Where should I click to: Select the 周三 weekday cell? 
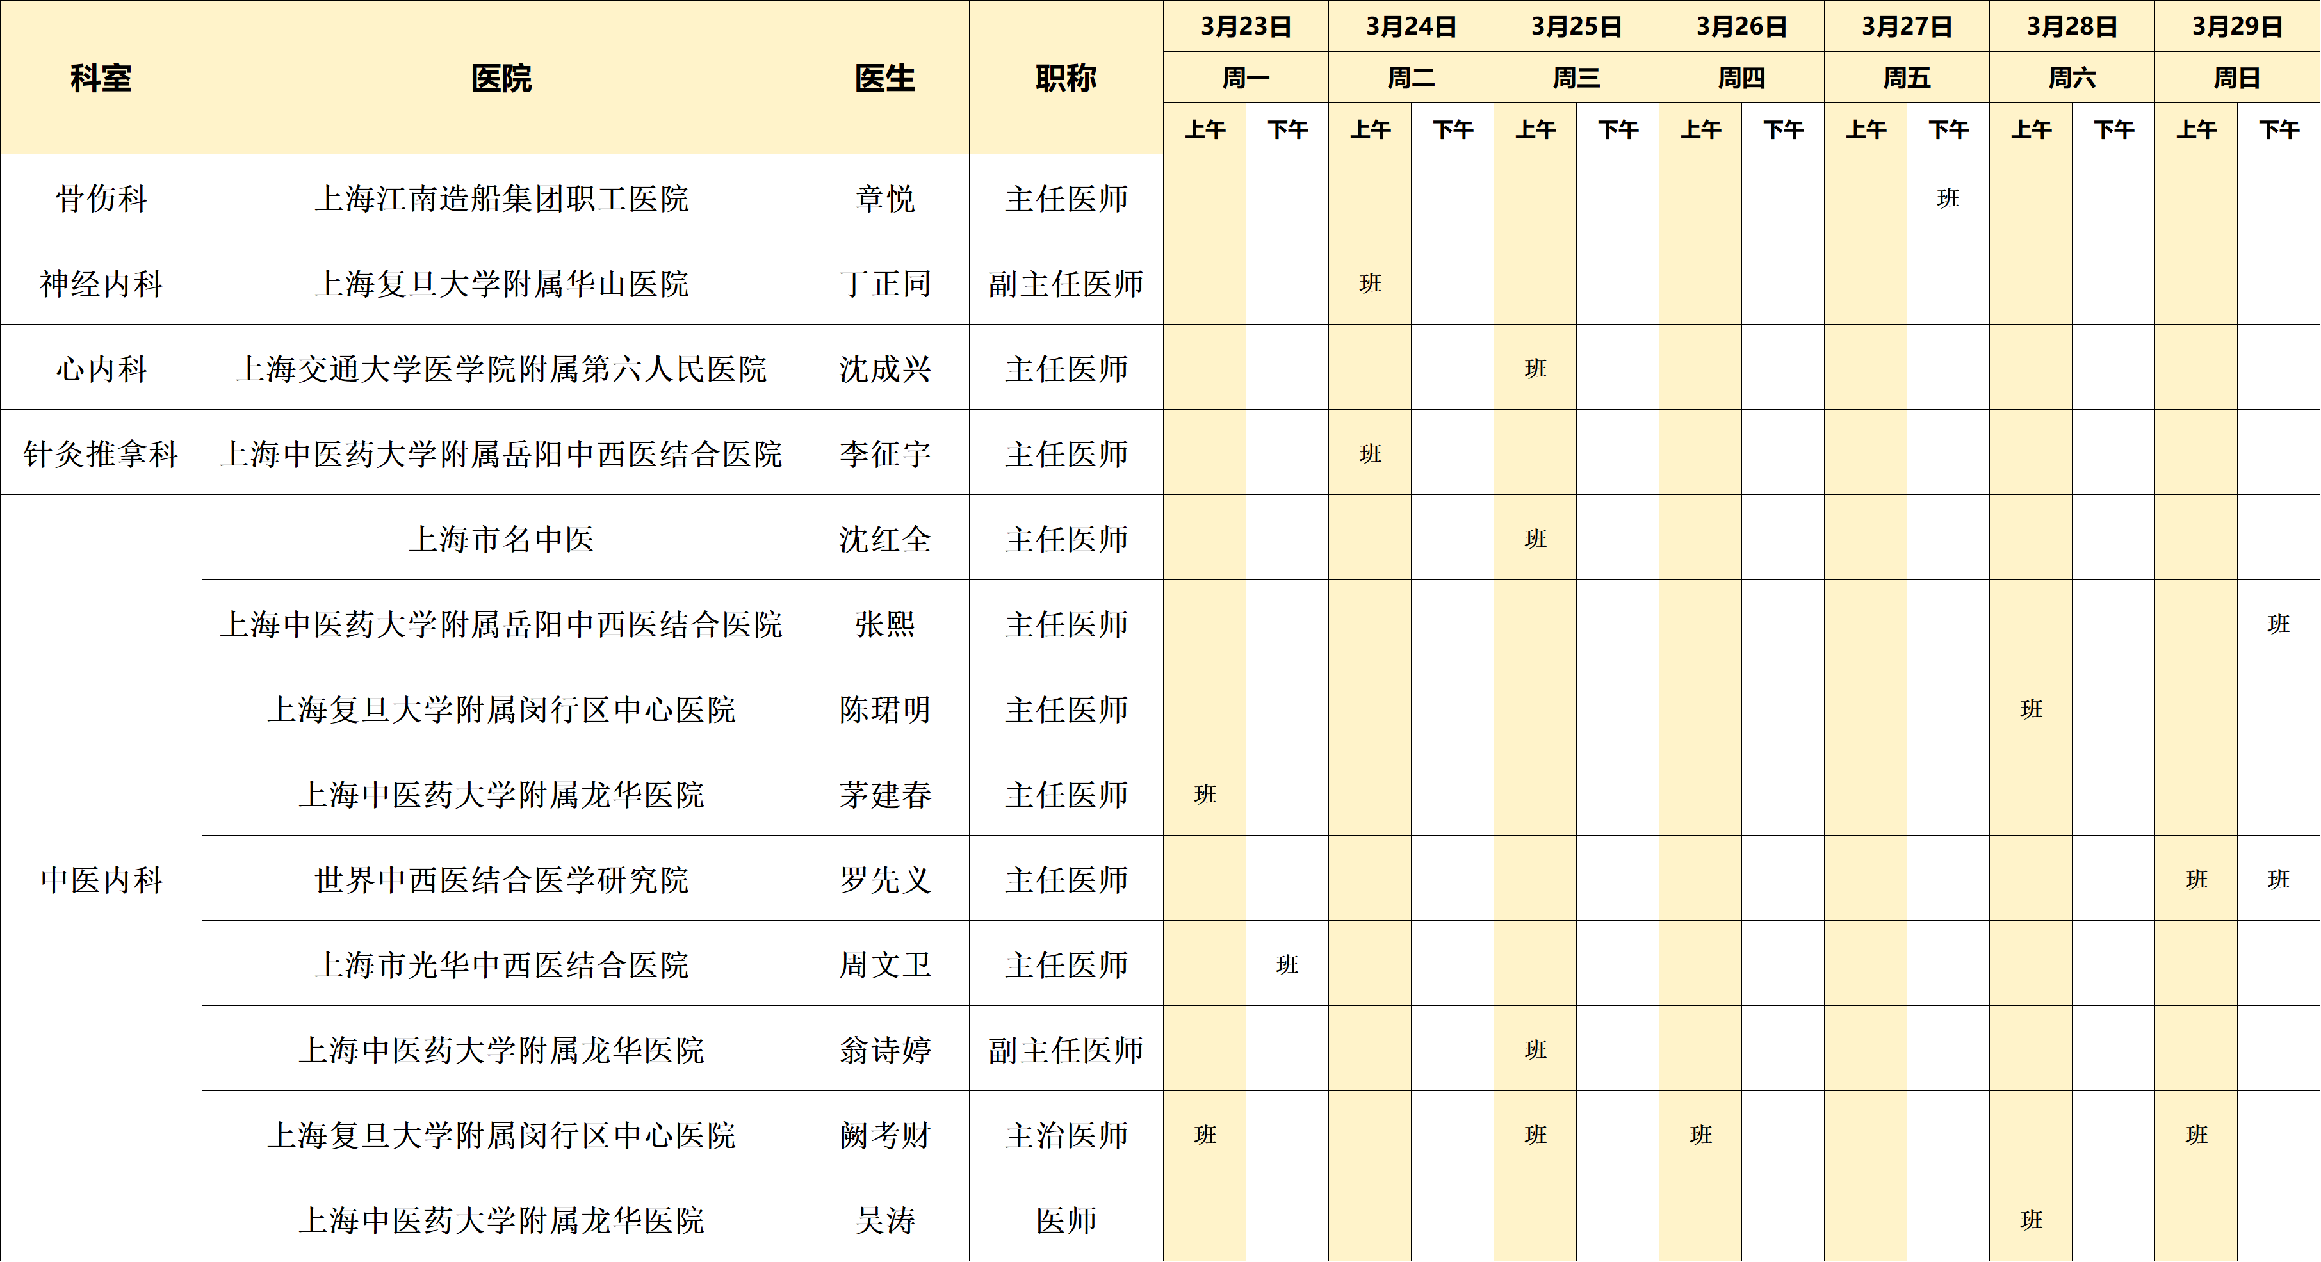[1576, 77]
